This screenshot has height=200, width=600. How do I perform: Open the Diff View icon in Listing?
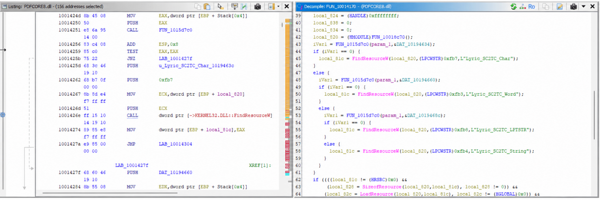point(244,6)
